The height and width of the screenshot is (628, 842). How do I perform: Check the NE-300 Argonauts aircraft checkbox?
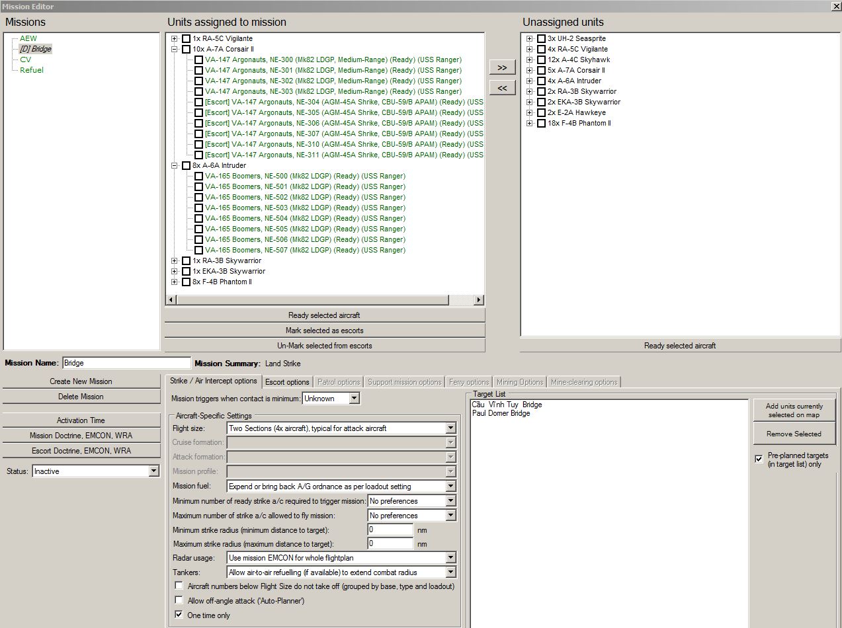pos(198,59)
